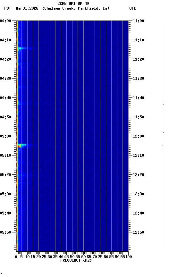This screenshot has width=177, height=277.
Task: Click the UTC time label 11:00
Action: 138,21
